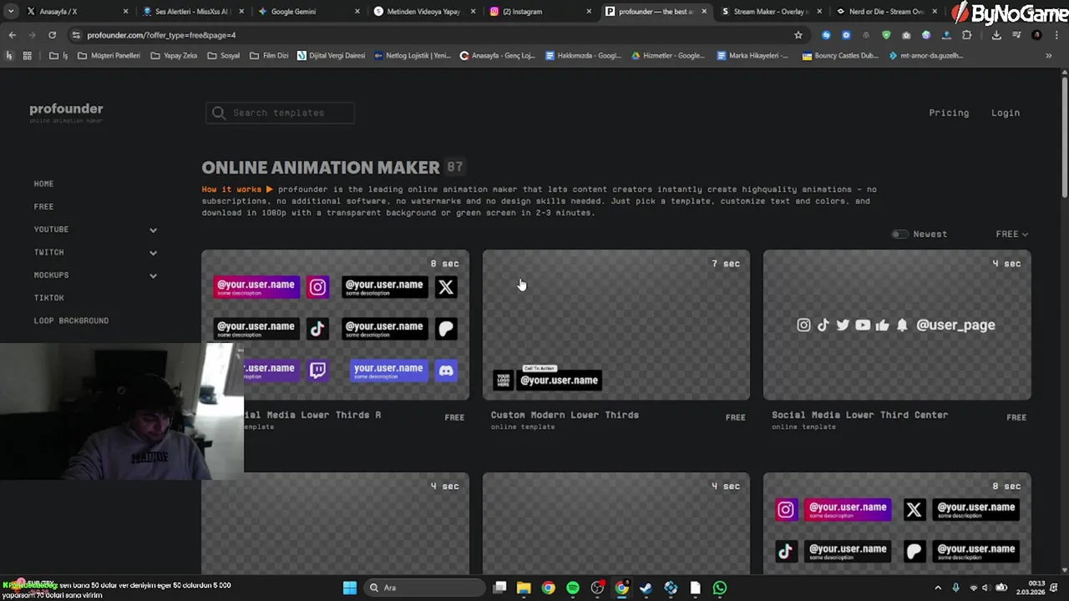Open Steam from the taskbar
This screenshot has height=601, width=1069.
point(646,588)
